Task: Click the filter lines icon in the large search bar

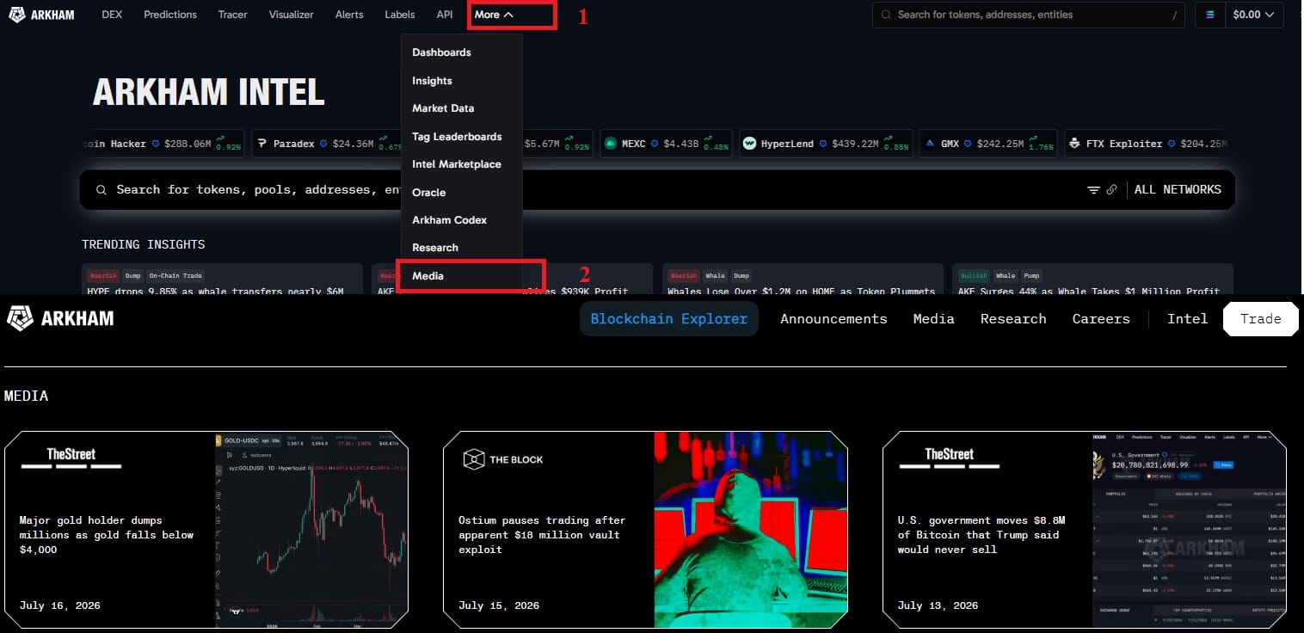Action: point(1093,190)
